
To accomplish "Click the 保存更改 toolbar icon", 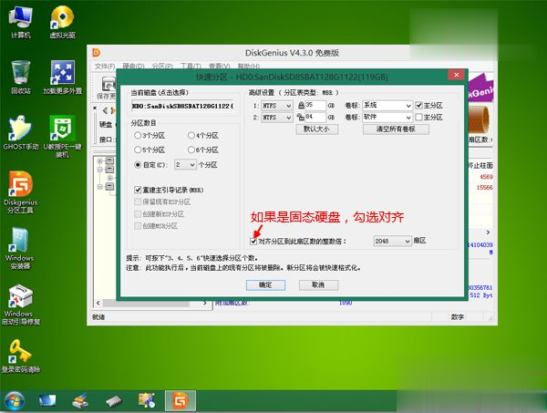I will coord(107,88).
